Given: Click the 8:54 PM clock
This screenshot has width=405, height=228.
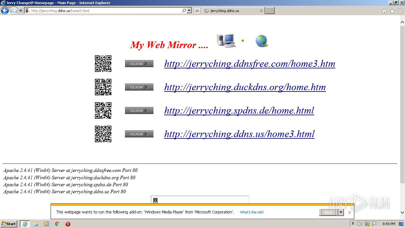Looking at the screenshot, I should pos(389,224).
